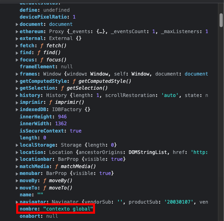Expand getComputedStyle disclosure triangle

pyautogui.click(x=17, y=81)
